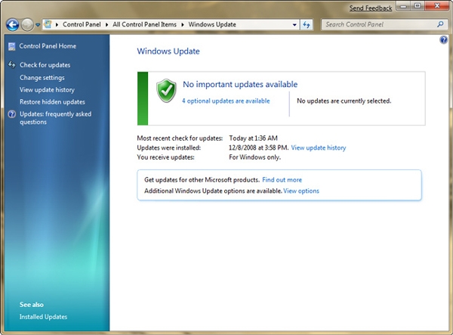The image size is (453, 335).
Task: Open the address bar history dropdown
Action: pos(294,25)
